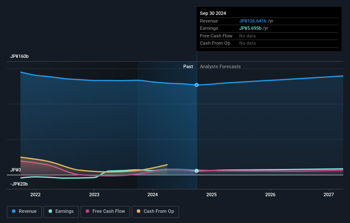Click the -JP¥20b y-axis label

click(19, 184)
